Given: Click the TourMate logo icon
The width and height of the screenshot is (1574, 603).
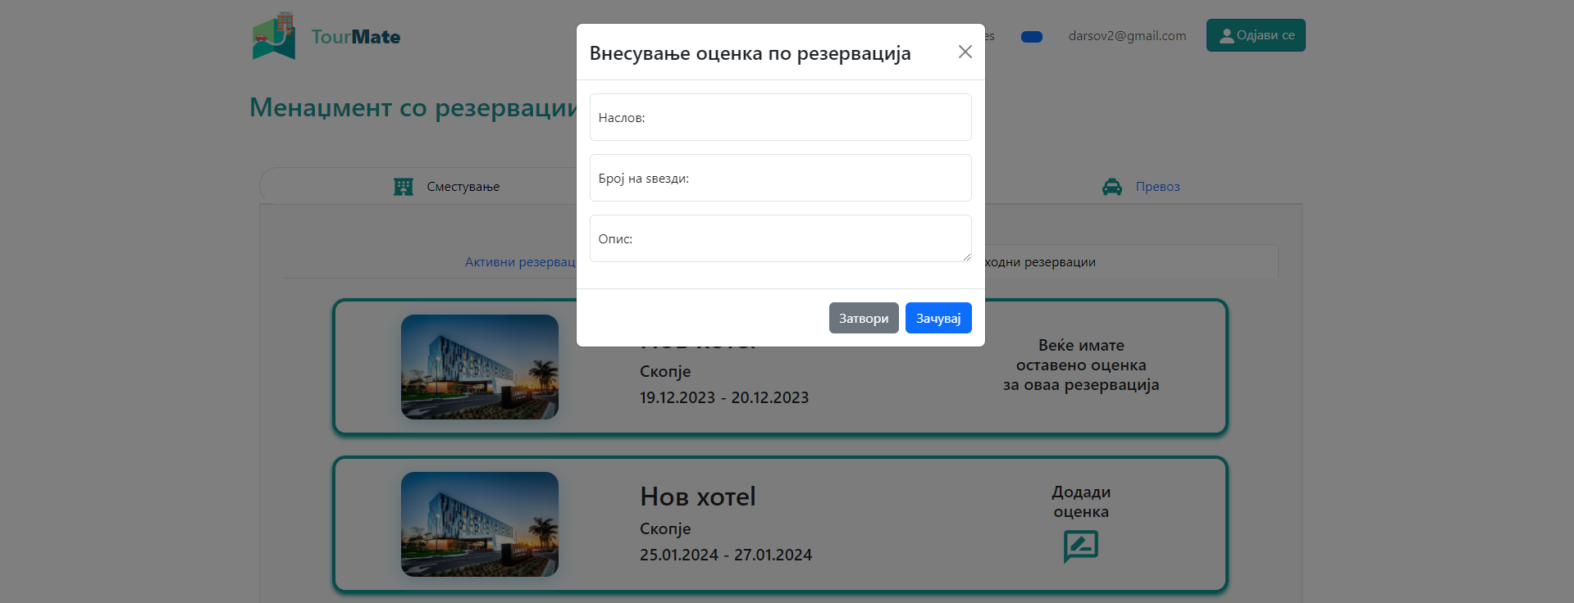Looking at the screenshot, I should click(274, 36).
